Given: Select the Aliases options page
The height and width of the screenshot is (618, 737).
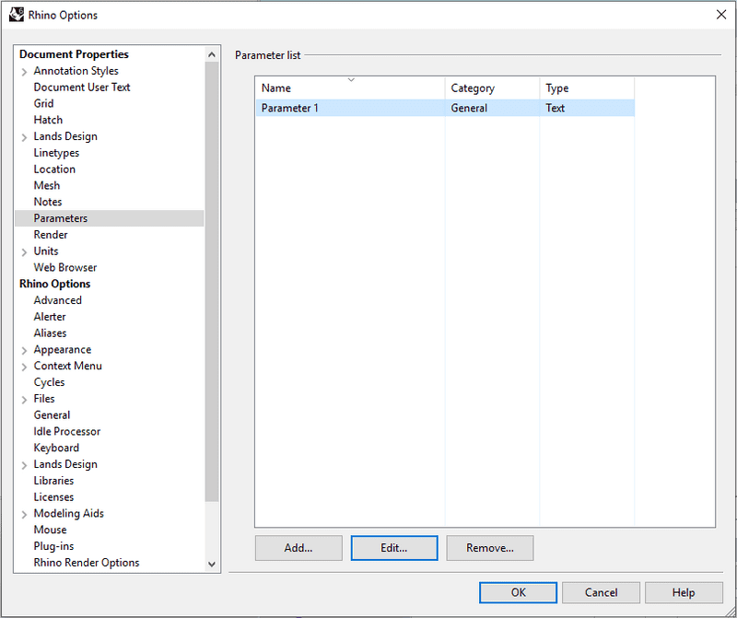Looking at the screenshot, I should click(50, 333).
